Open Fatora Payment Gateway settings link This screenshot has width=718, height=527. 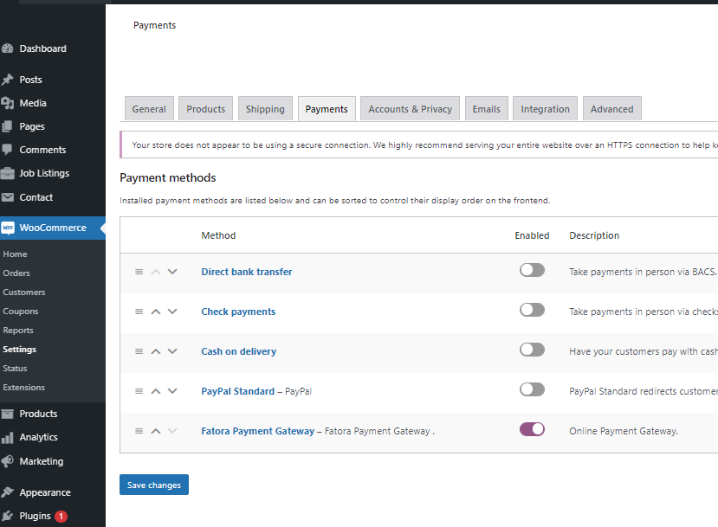point(258,431)
